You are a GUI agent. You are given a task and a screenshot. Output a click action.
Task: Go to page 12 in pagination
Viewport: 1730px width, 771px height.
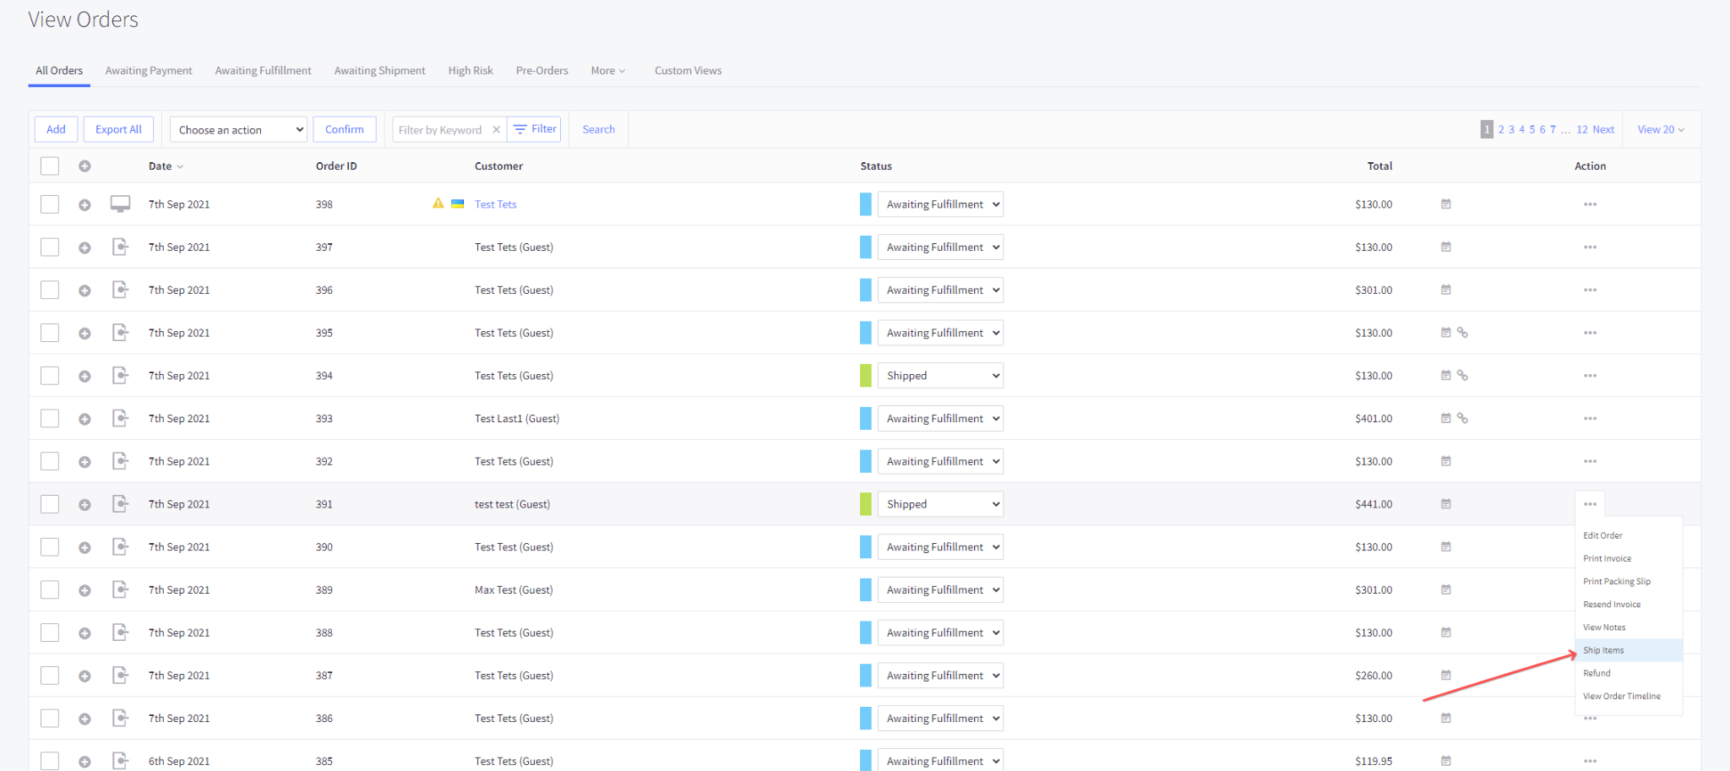coord(1582,129)
